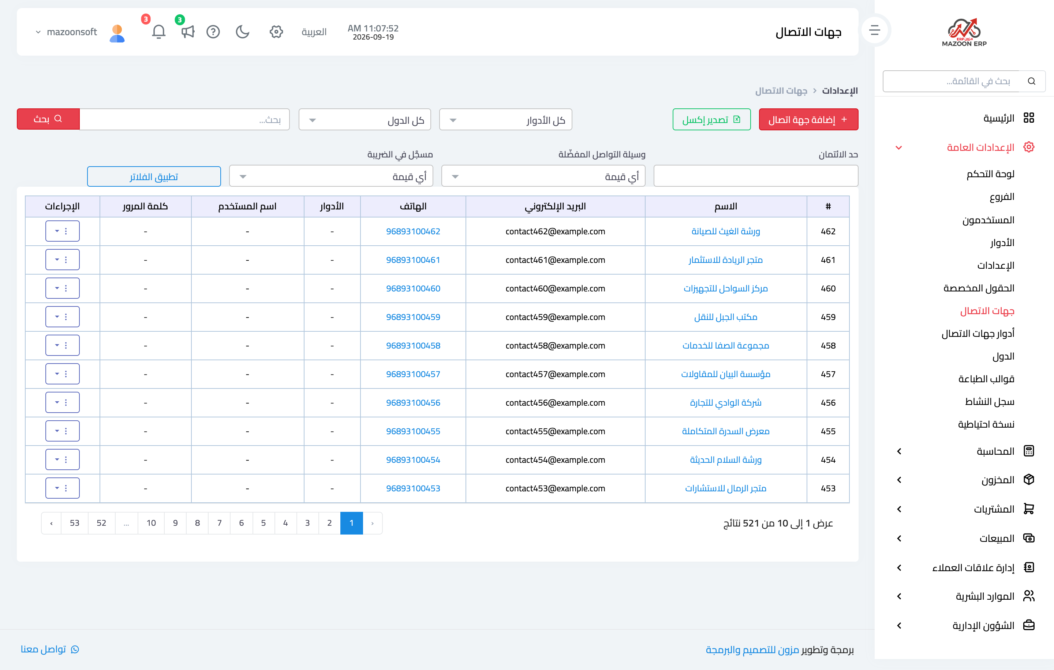Click the إدارة علاقات العملاء icon
Viewport: 1054px width, 670px height.
[1029, 567]
